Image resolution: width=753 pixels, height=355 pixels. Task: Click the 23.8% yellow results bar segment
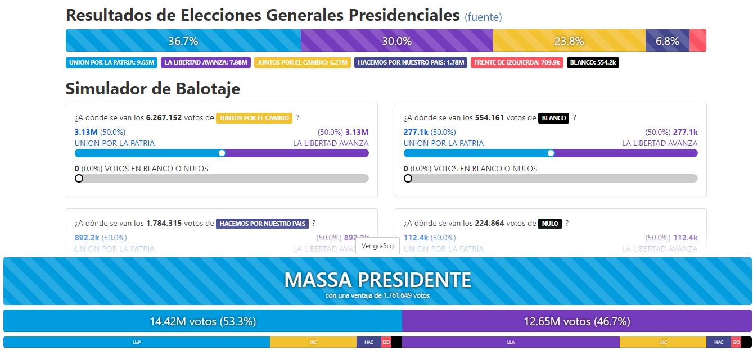tap(569, 41)
